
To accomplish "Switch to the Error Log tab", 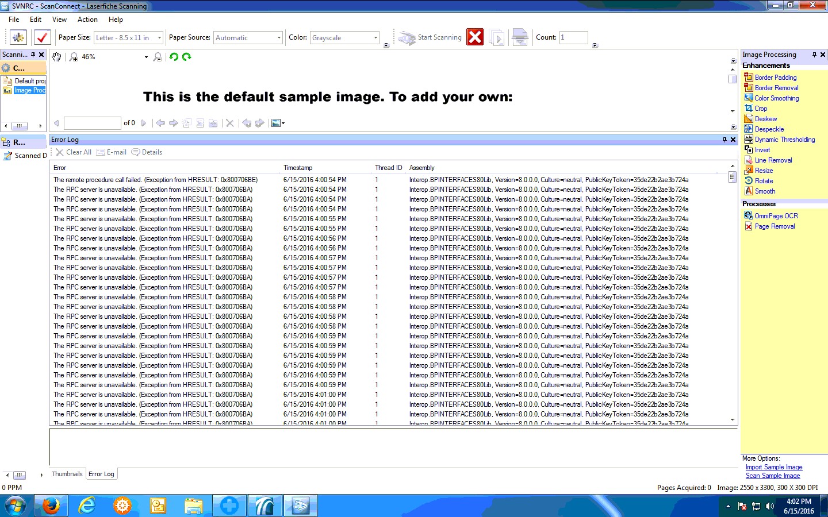I will pos(101,474).
